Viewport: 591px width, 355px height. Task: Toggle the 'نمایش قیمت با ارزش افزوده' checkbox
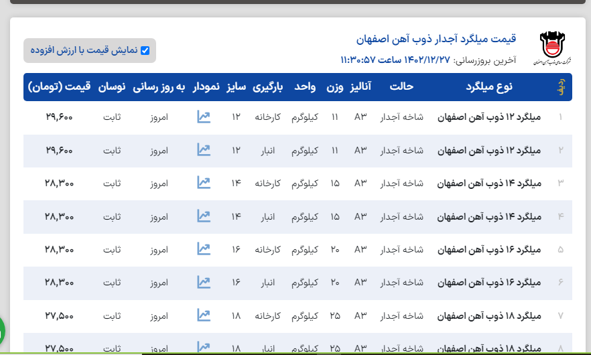coord(145,50)
